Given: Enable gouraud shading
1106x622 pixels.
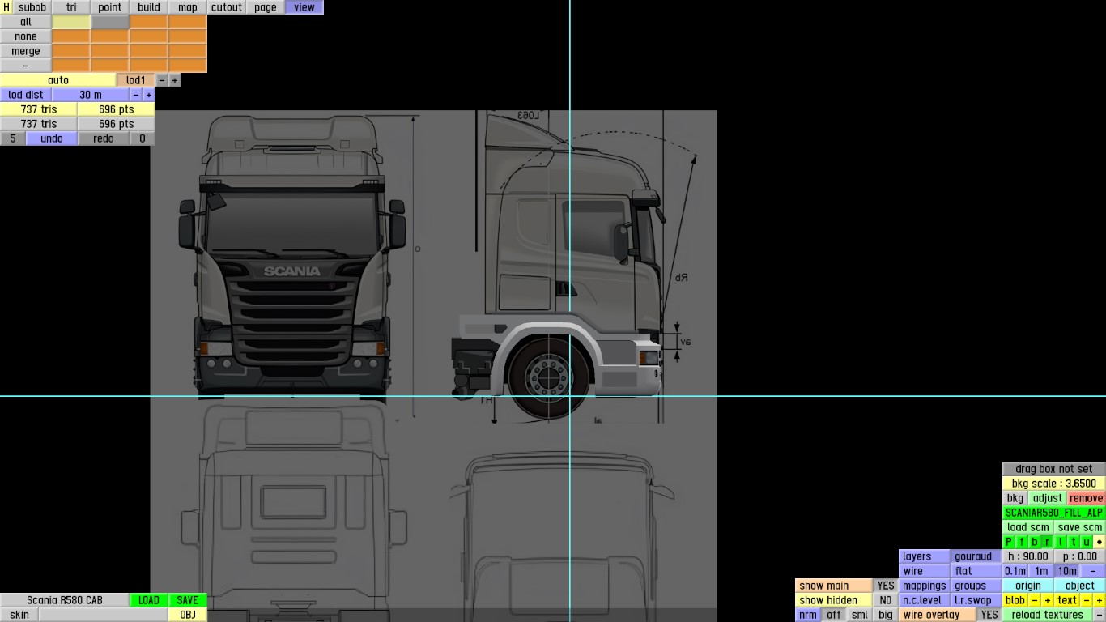Looking at the screenshot, I should click(976, 556).
